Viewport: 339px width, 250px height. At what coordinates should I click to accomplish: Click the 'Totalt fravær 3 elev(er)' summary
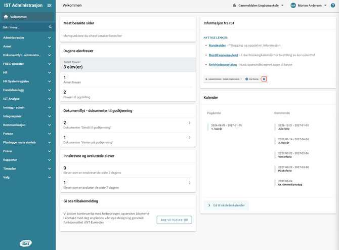pyautogui.click(x=128, y=65)
